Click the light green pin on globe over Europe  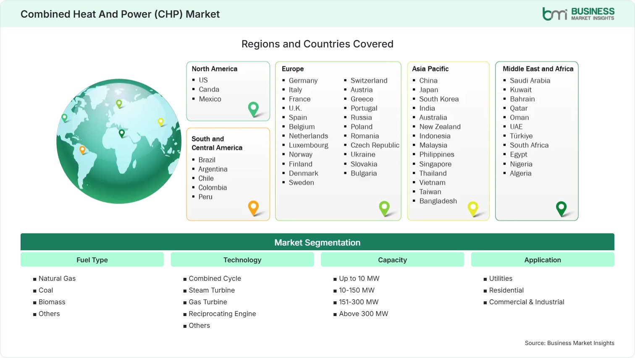click(x=119, y=103)
